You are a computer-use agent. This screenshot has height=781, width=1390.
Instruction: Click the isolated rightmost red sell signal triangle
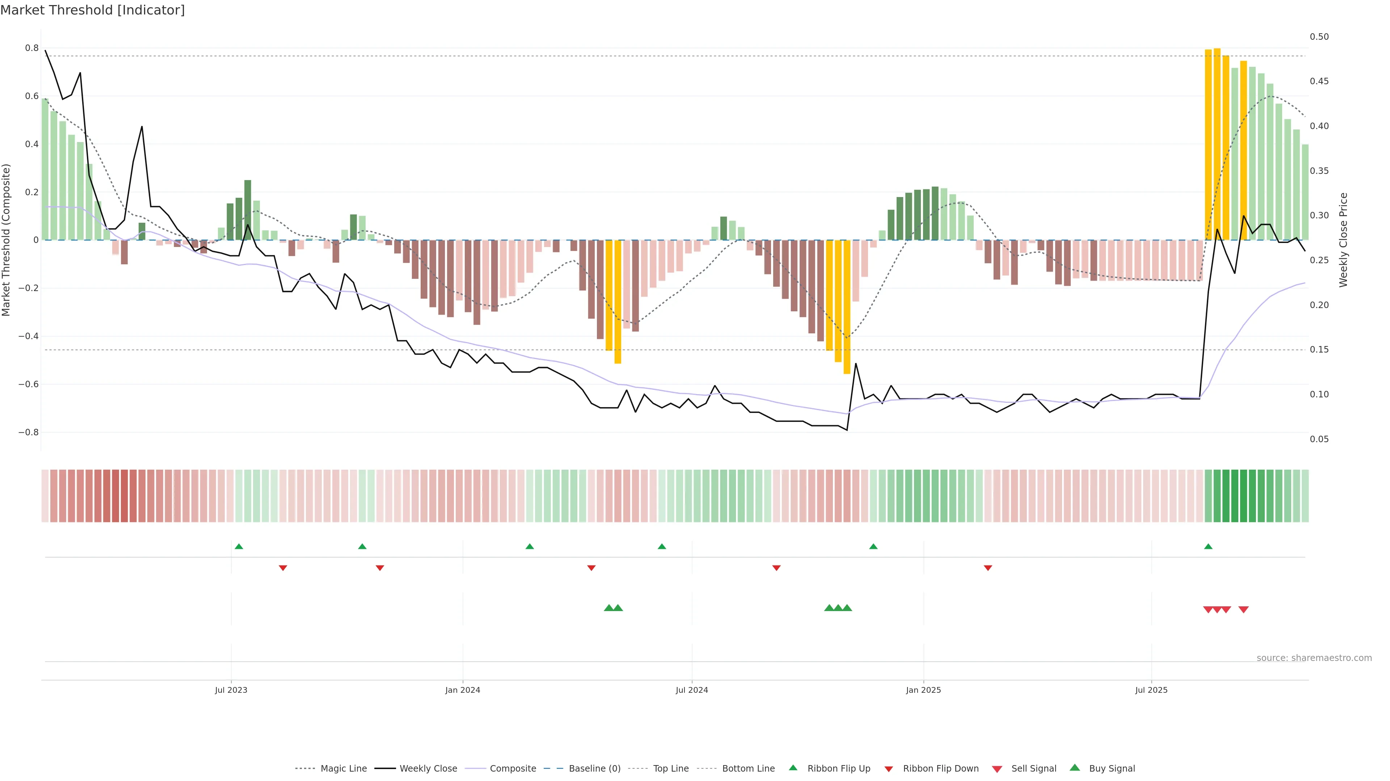(1243, 610)
